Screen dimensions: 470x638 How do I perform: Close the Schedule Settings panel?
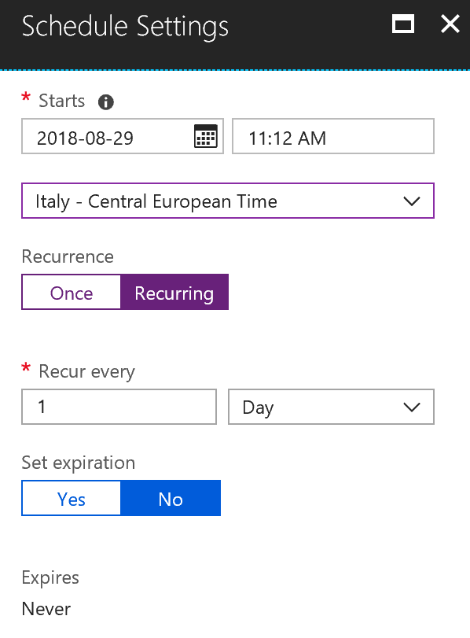450,24
